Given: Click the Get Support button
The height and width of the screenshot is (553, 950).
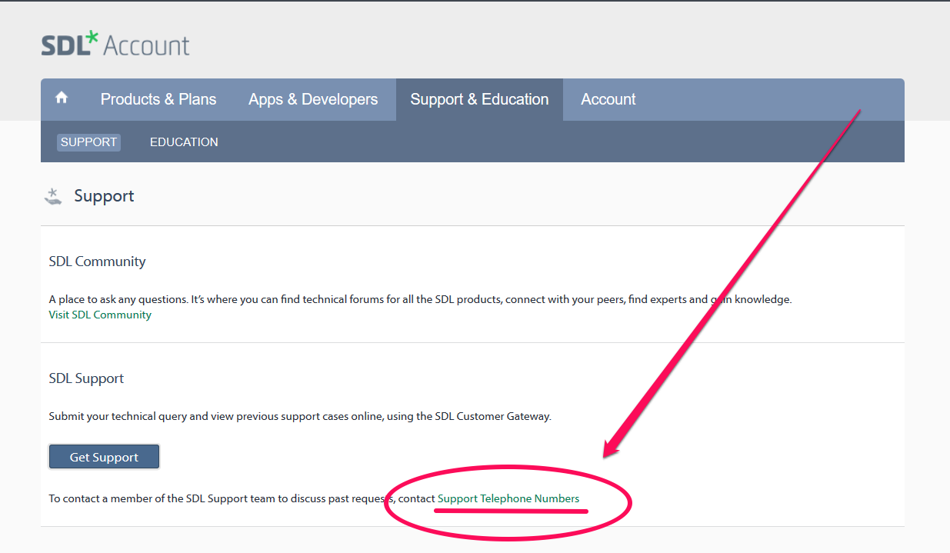Looking at the screenshot, I should pyautogui.click(x=104, y=457).
